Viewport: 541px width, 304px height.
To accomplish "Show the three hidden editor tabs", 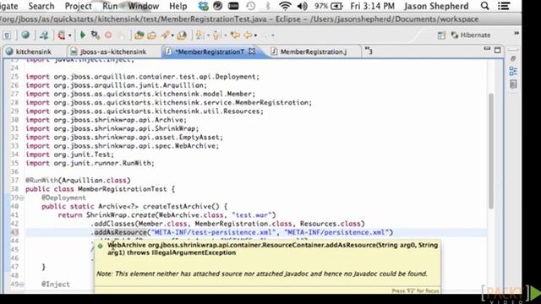I will click(369, 51).
